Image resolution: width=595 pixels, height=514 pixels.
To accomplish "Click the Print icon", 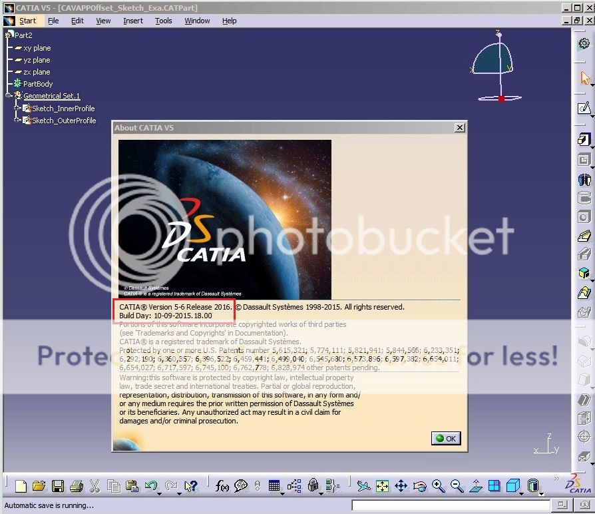I will 77,486.
